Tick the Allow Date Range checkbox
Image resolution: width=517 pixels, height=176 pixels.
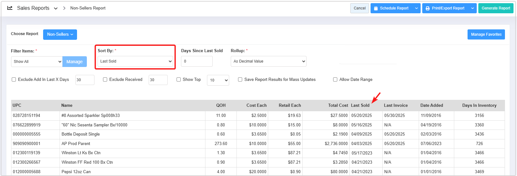[x=335, y=80]
